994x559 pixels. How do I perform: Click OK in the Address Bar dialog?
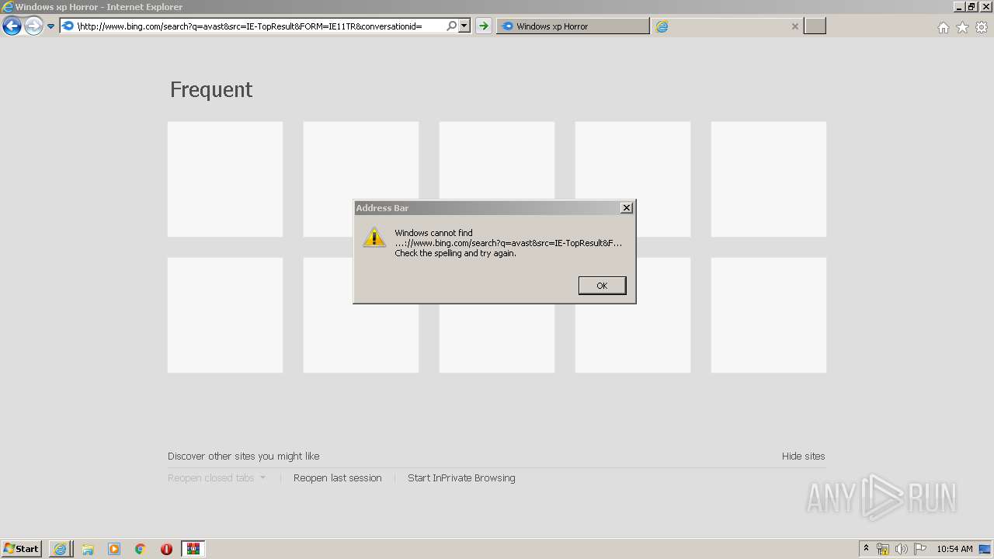coord(602,286)
